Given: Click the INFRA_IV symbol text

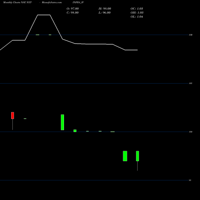Looking at the screenshot, I should pos(78,2).
